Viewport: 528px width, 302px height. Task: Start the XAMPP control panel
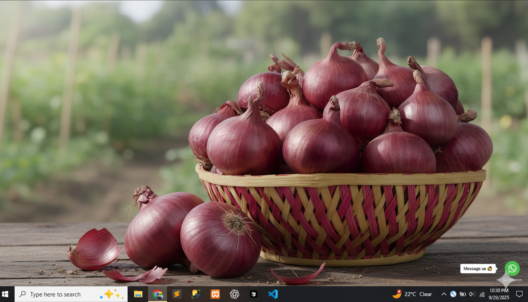click(x=214, y=294)
